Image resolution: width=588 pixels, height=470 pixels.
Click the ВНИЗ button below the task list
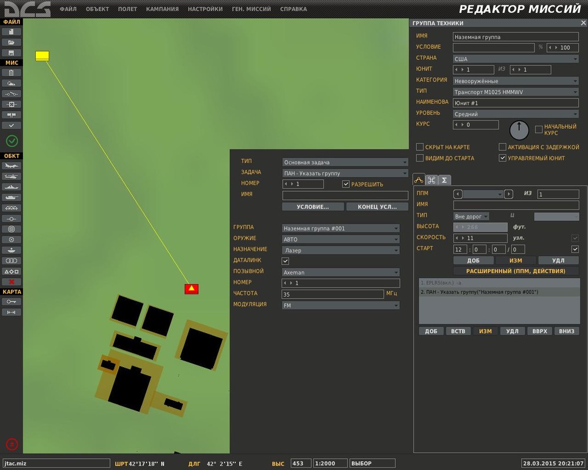567,331
